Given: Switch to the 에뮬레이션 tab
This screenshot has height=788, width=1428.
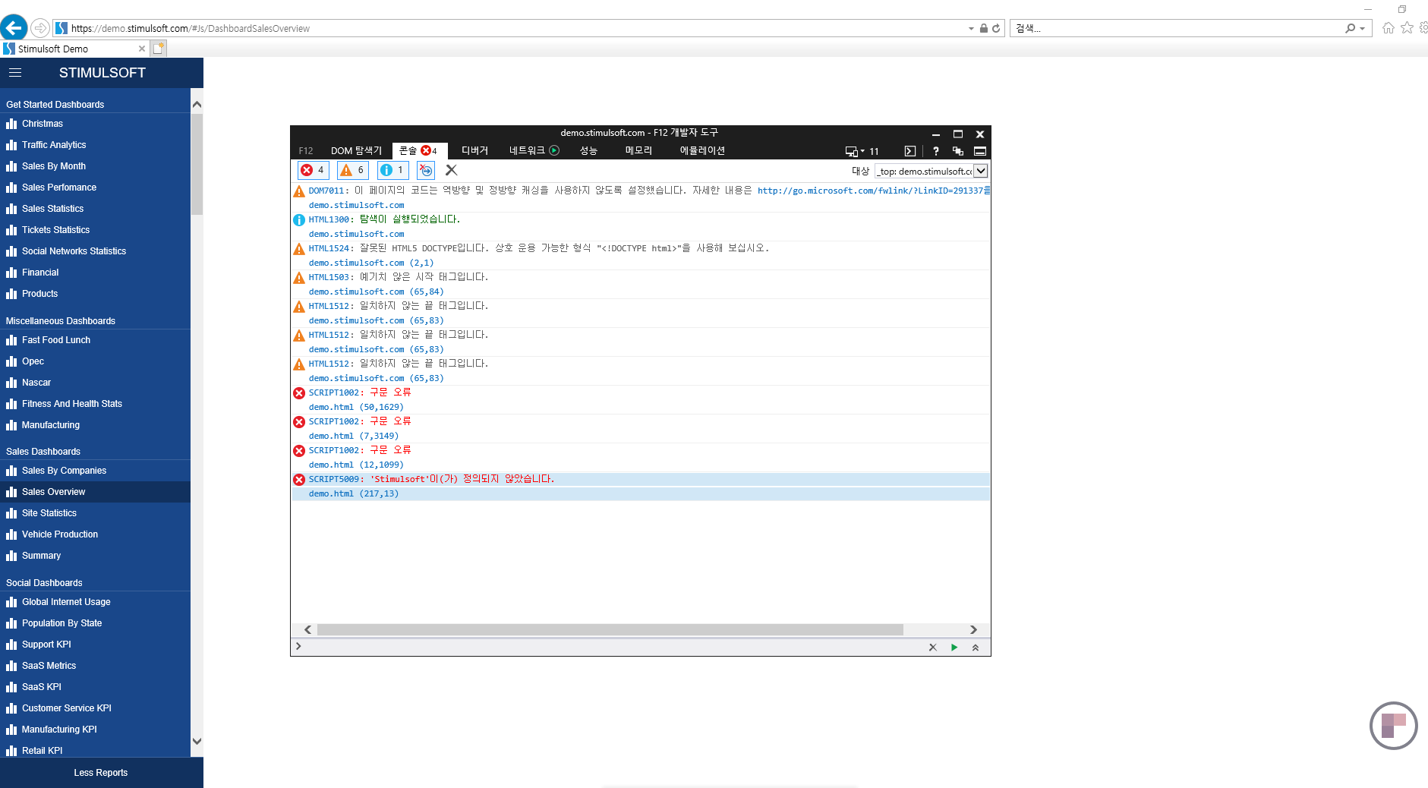Looking at the screenshot, I should (702, 150).
